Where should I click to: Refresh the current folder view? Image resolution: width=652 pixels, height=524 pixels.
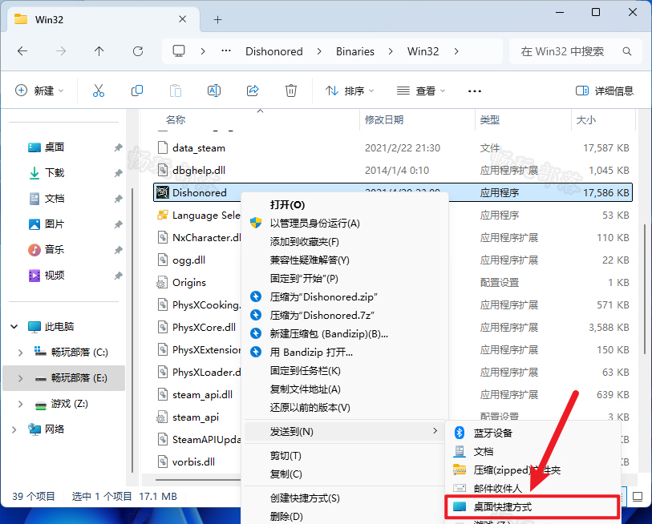tap(138, 51)
